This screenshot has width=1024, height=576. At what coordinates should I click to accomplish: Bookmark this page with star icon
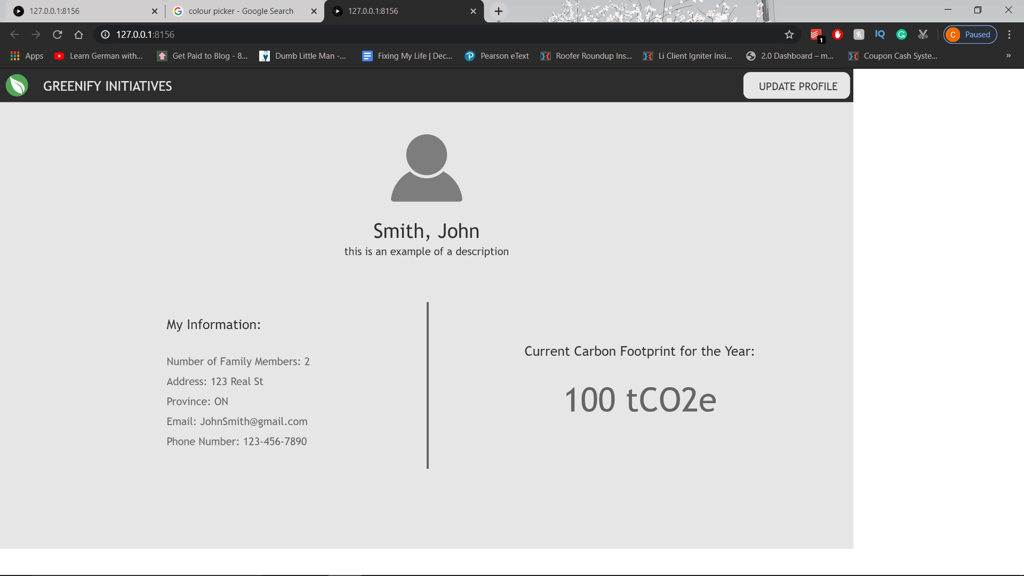(789, 35)
